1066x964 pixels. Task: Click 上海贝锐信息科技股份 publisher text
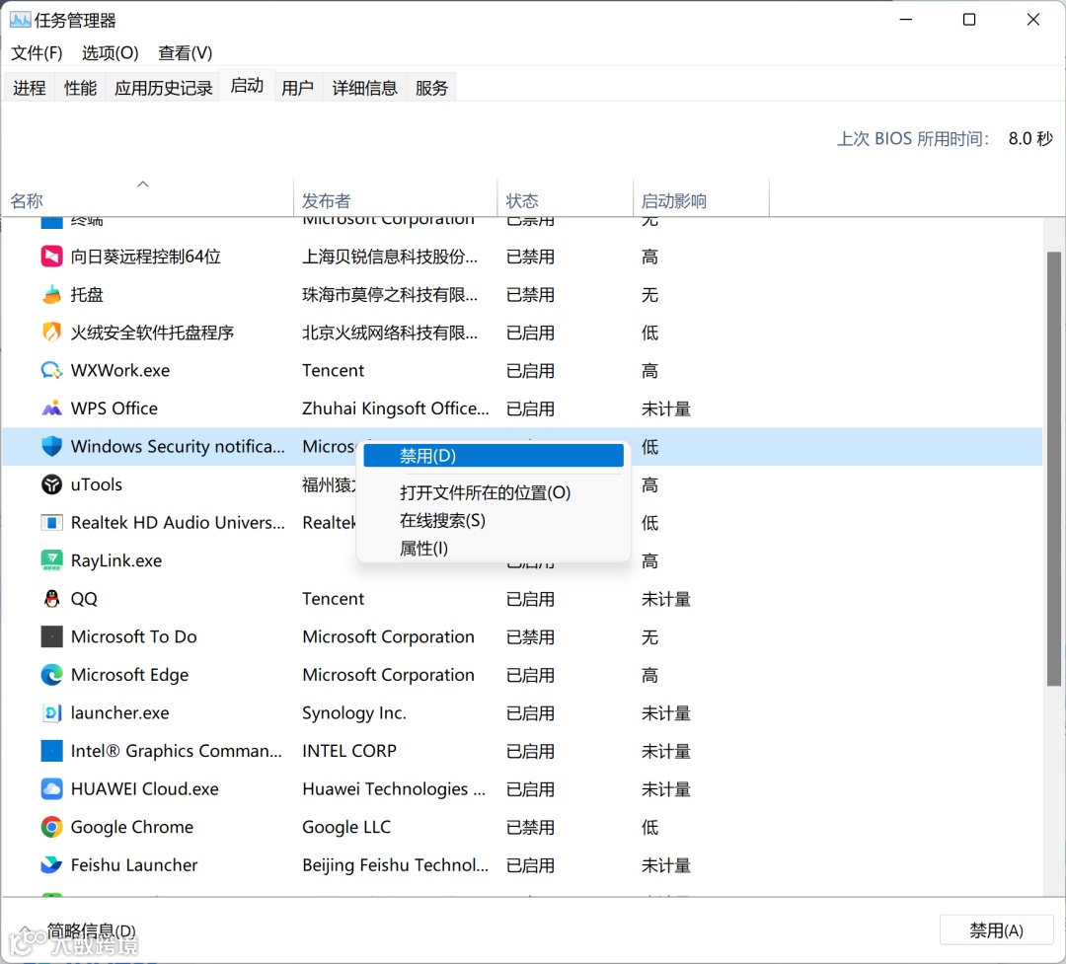point(390,257)
